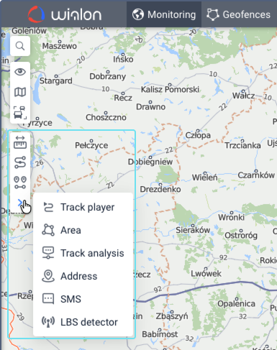Click the Ostroróg label on map
The width and height of the screenshot is (277, 350).
point(241,235)
